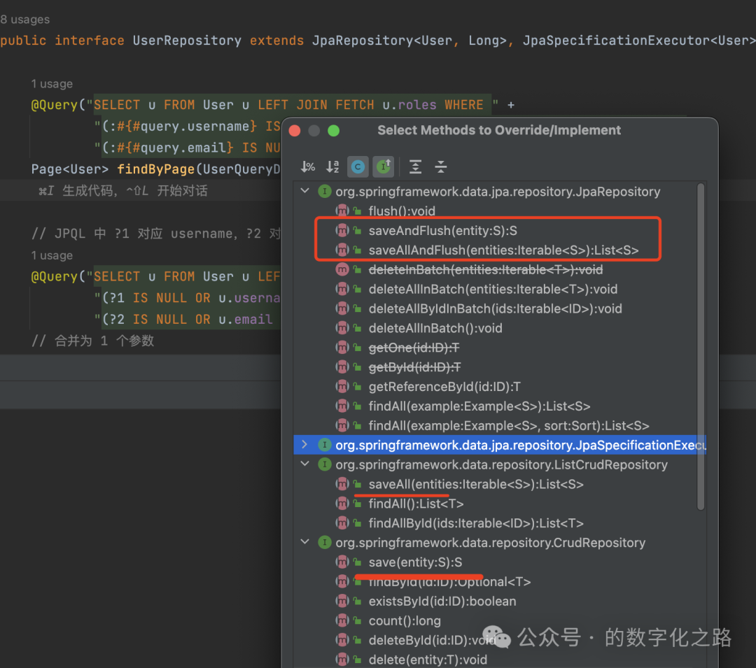Click the interface icon beside JpaRepository
The width and height of the screenshot is (756, 668).
click(x=325, y=191)
